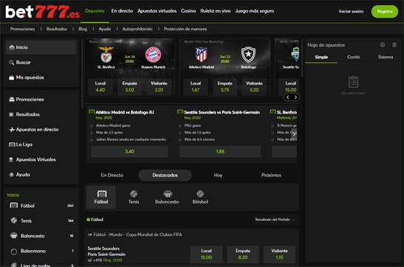The image size is (404, 267).
Task: Bet Empate 3.75 Atletico vs Botafogo
Action: [x=225, y=87]
